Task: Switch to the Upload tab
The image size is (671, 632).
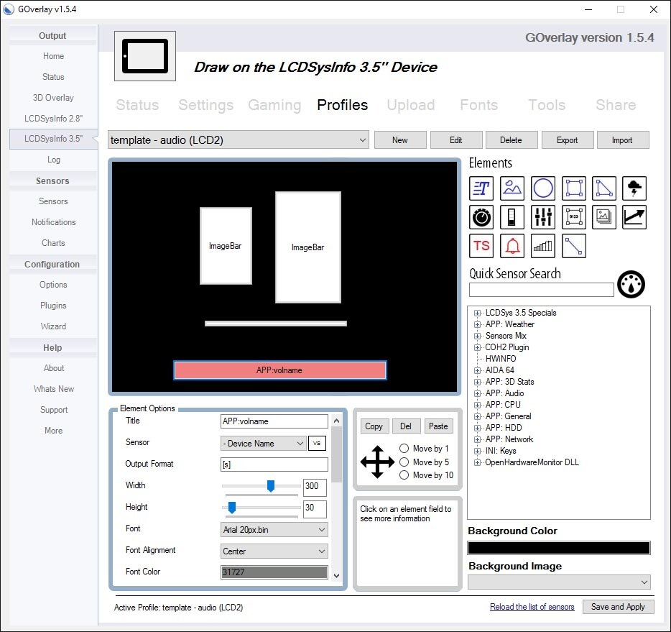Action: coord(411,105)
